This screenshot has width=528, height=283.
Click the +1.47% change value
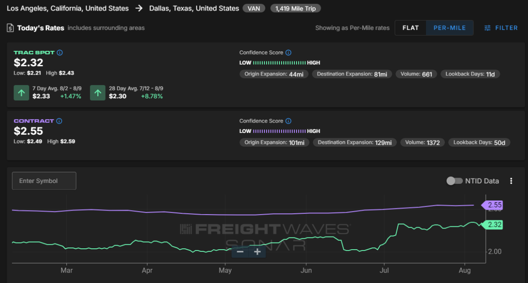pos(70,97)
